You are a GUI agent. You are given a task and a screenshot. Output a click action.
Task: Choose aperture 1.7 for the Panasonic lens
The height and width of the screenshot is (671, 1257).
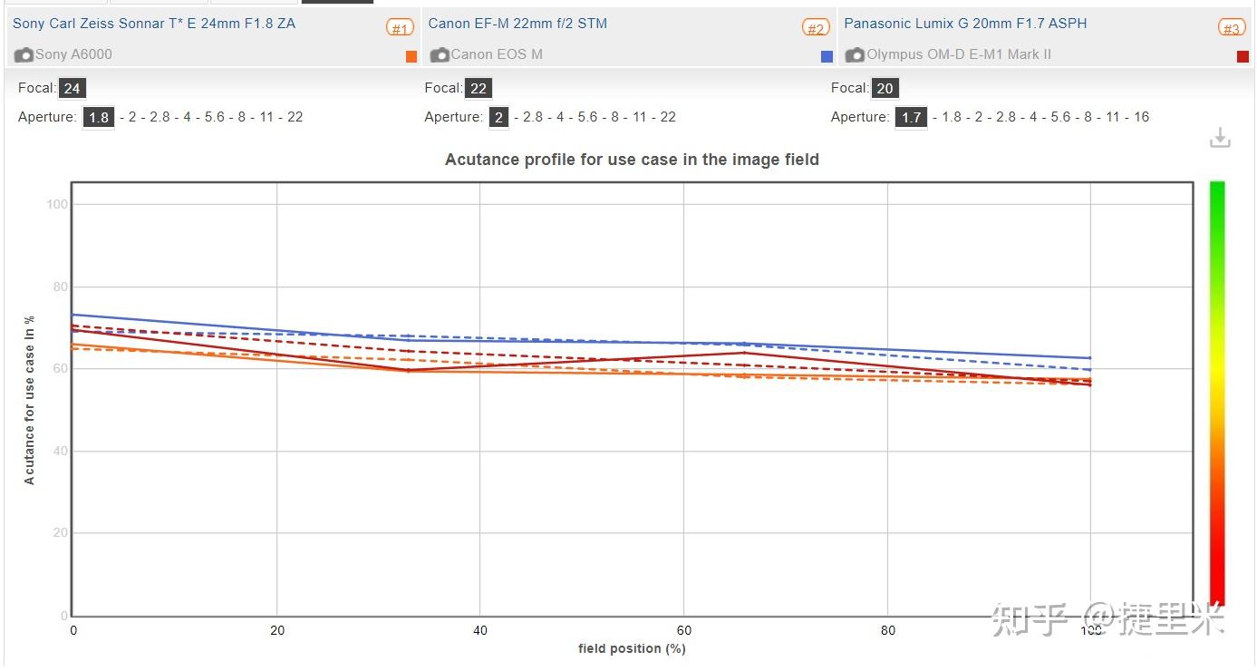pyautogui.click(x=911, y=118)
